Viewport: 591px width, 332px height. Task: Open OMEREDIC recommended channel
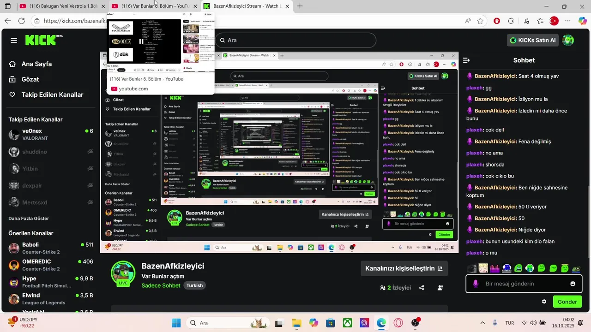tap(51, 265)
